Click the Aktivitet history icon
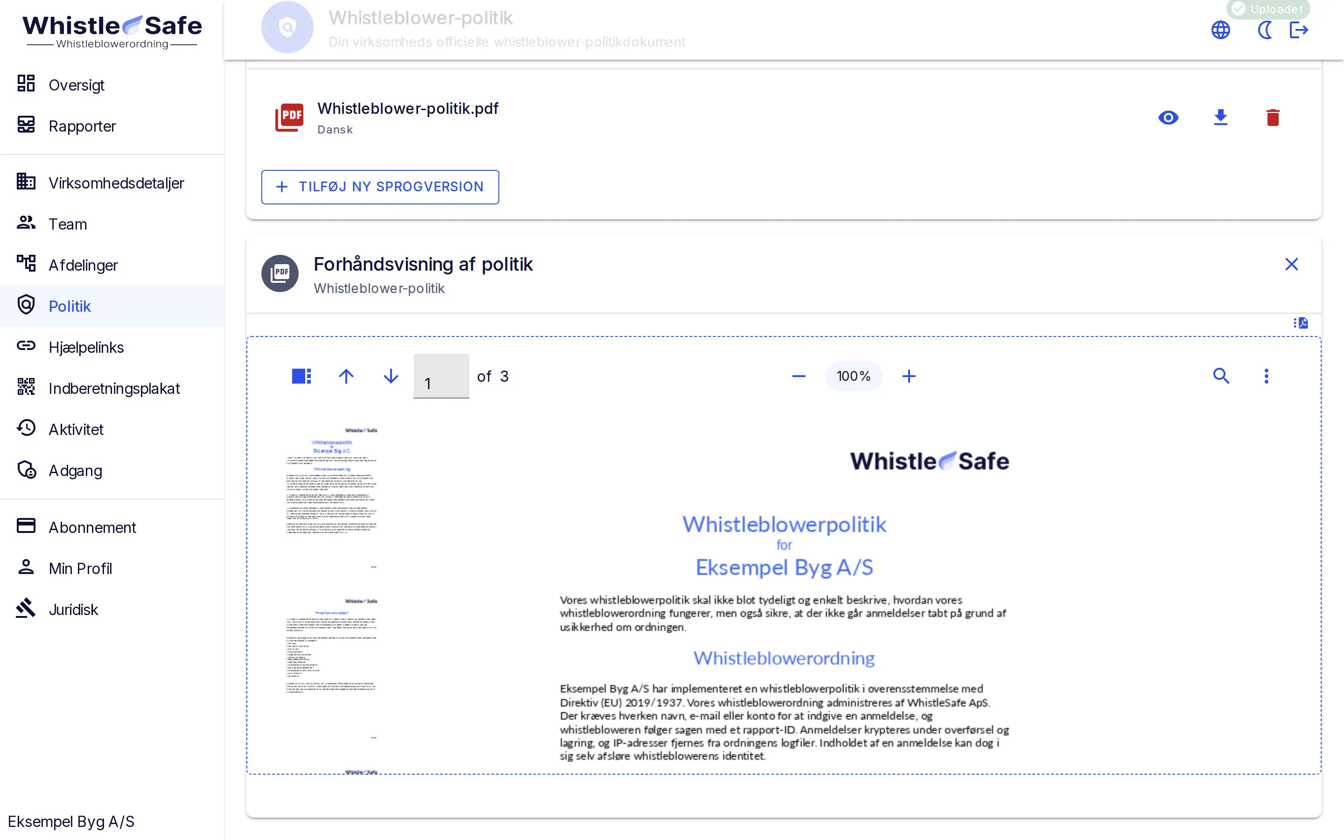The height and width of the screenshot is (840, 1344). [26, 428]
